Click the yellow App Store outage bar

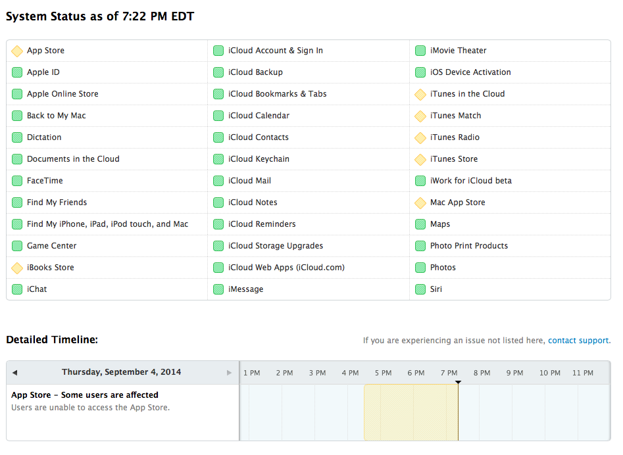[x=411, y=412]
